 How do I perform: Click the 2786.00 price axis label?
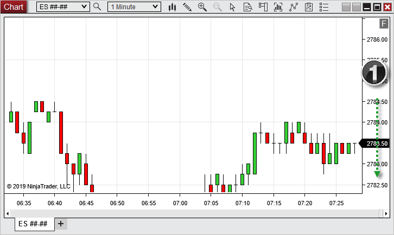point(377,40)
